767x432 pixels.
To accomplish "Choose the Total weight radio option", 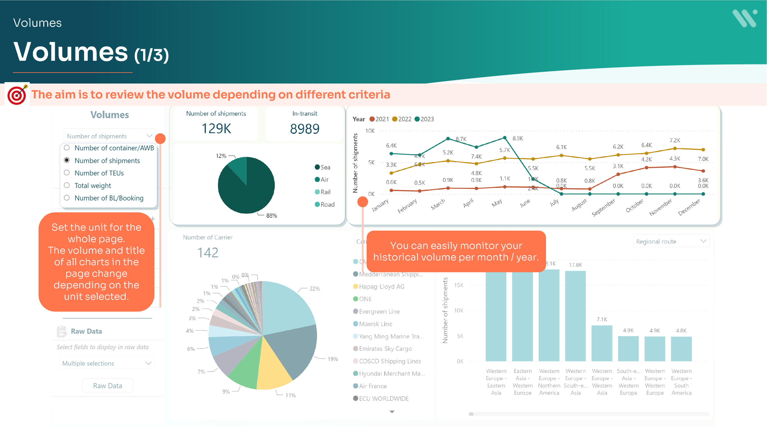I will pos(67,185).
